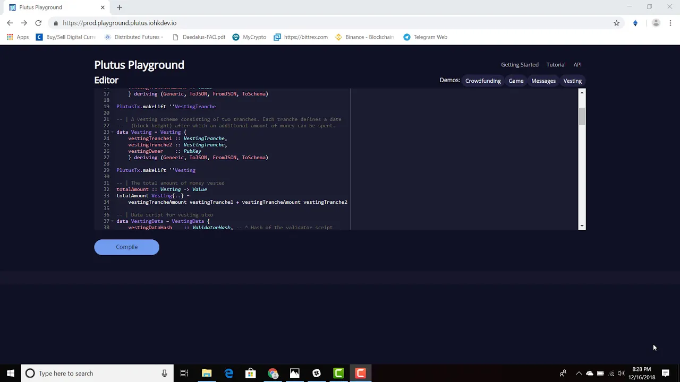Open the taskbar clock showing 8:28 PM
Viewport: 680px width, 382px height.
[x=642, y=373]
